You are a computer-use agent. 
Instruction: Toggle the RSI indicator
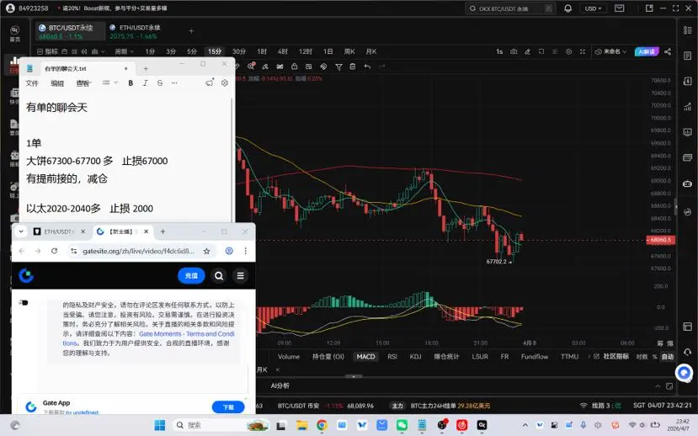tap(392, 357)
